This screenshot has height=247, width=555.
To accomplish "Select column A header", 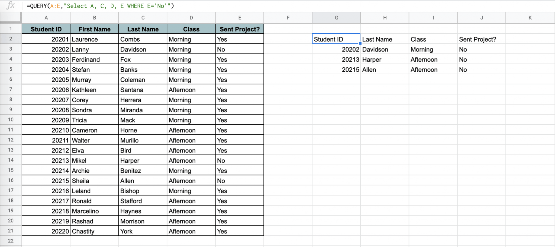I will click(x=46, y=18).
